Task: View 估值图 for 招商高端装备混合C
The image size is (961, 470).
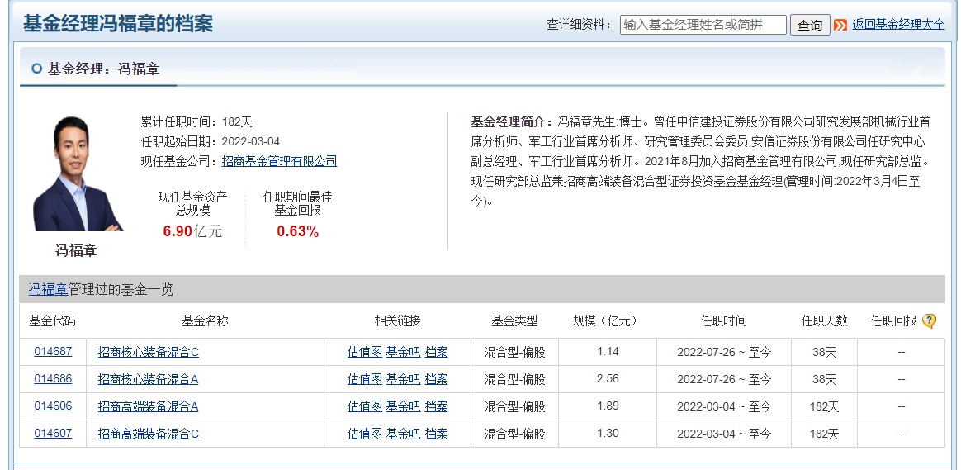Action: click(x=364, y=434)
